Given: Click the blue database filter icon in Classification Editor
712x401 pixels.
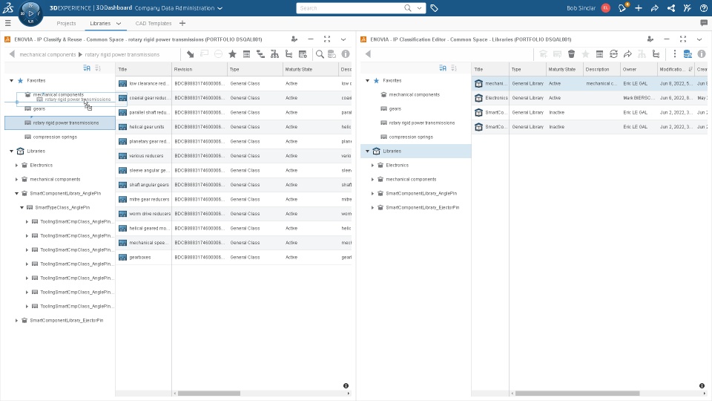Looking at the screenshot, I should (x=688, y=54).
